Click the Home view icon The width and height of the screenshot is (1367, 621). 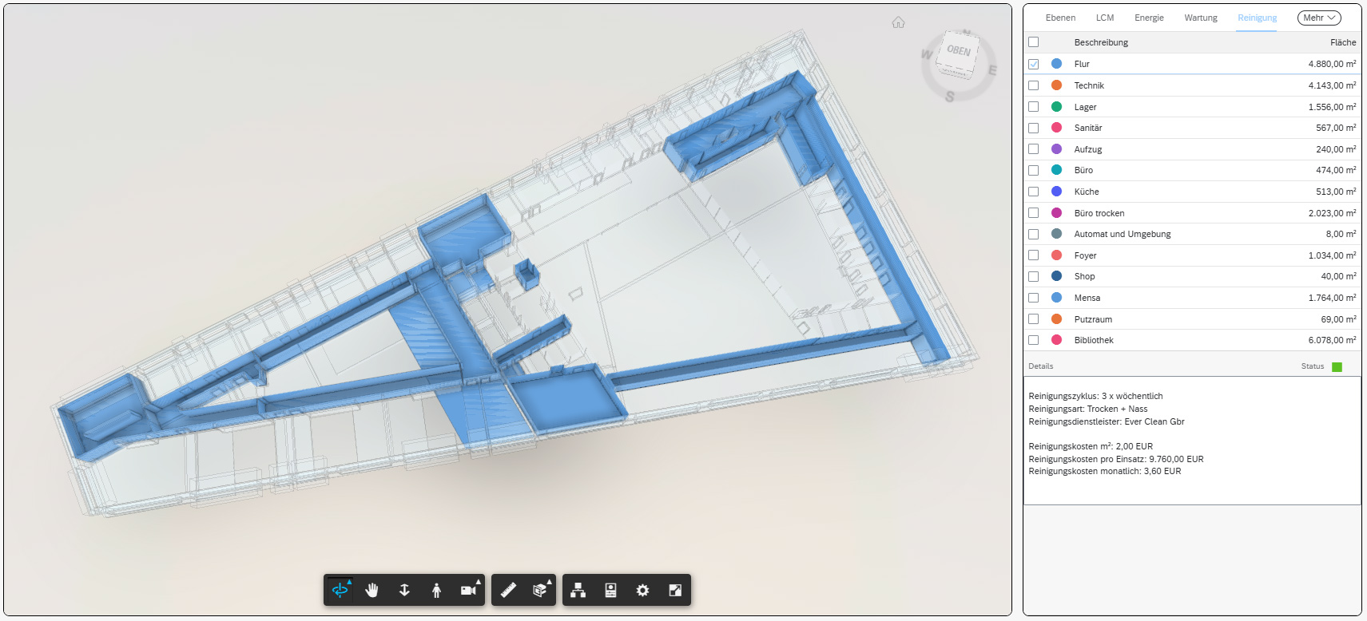[898, 23]
